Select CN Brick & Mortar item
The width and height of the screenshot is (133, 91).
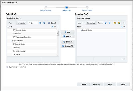point(32,51)
